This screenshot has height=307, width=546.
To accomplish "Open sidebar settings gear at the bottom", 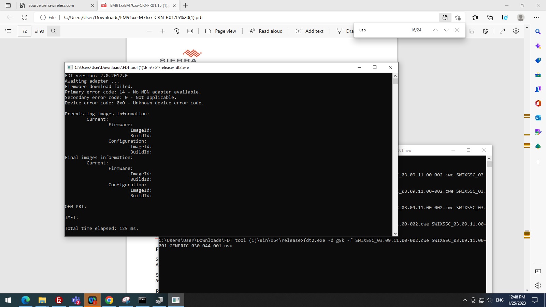I will 538,286.
